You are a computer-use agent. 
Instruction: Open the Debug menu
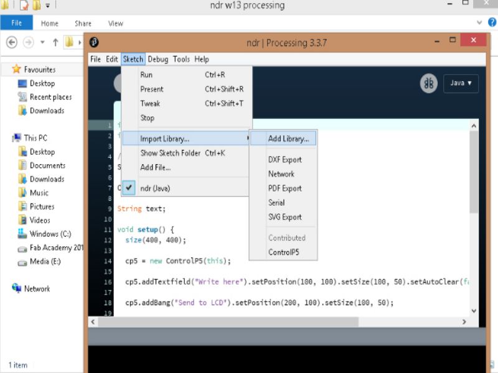pyautogui.click(x=158, y=59)
